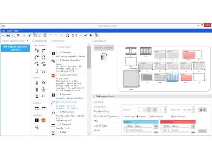Click Procedure scrollbar up arrow
Screen dimensions: 212x159
click(89, 45)
